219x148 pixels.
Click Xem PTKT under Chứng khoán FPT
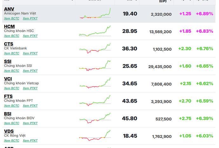coord(30,106)
